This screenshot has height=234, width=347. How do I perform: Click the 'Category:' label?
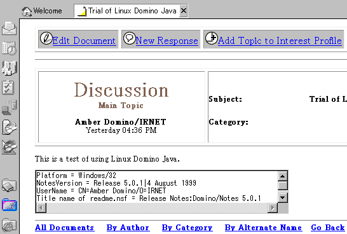point(228,122)
